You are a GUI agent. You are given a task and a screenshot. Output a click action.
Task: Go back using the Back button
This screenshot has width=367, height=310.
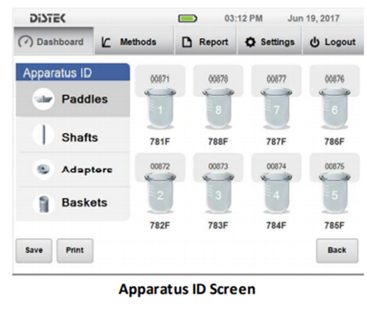click(x=337, y=251)
